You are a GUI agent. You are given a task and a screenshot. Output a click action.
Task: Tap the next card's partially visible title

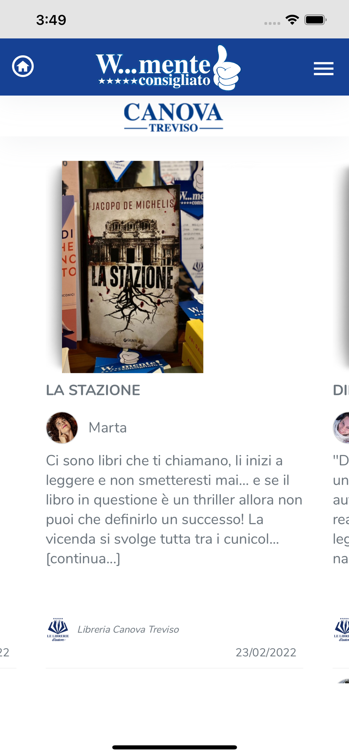[341, 390]
